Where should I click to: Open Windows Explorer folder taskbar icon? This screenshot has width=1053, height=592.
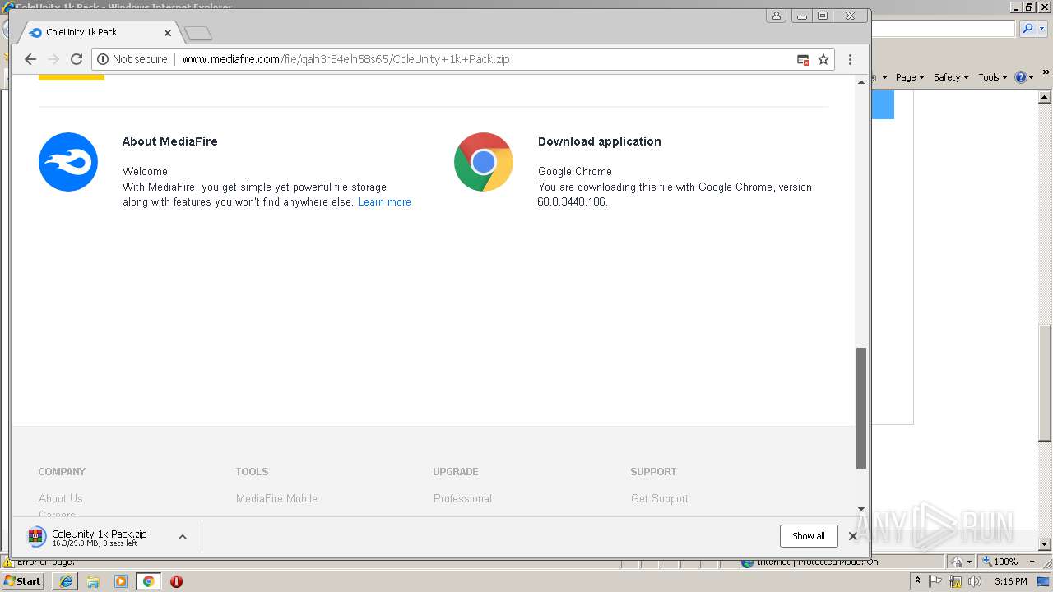[93, 581]
